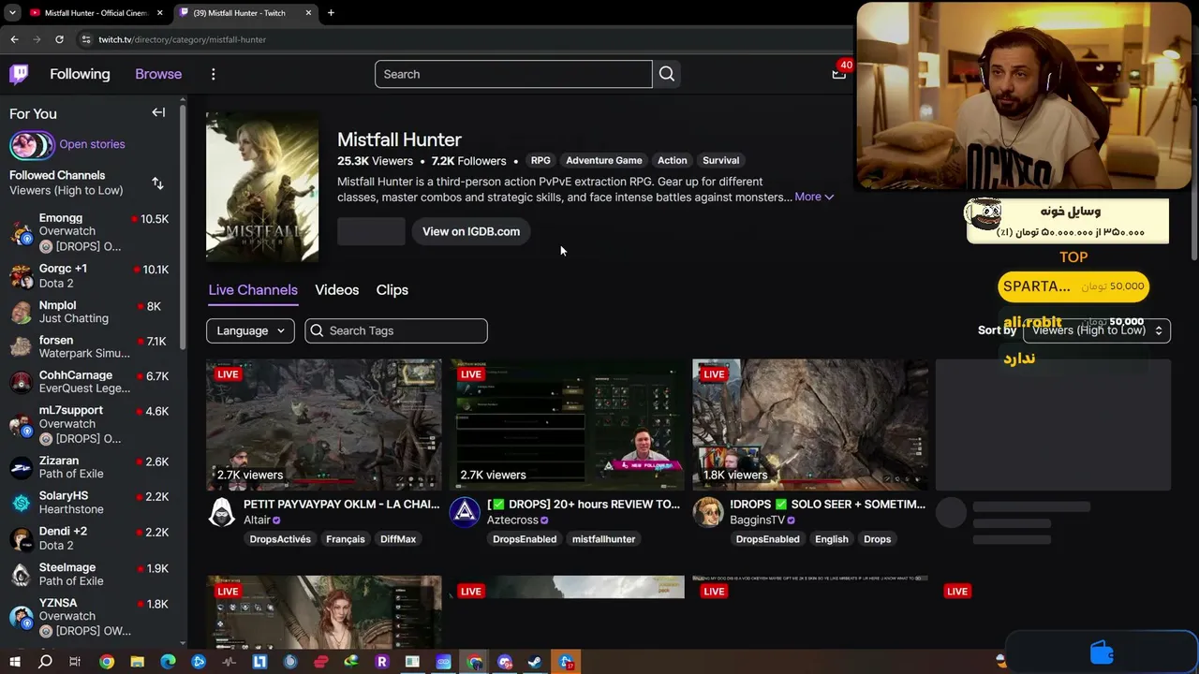Screen dimensions: 1199x674
Task: Open the three-dot More menu in Twitch header
Action: coord(214,74)
